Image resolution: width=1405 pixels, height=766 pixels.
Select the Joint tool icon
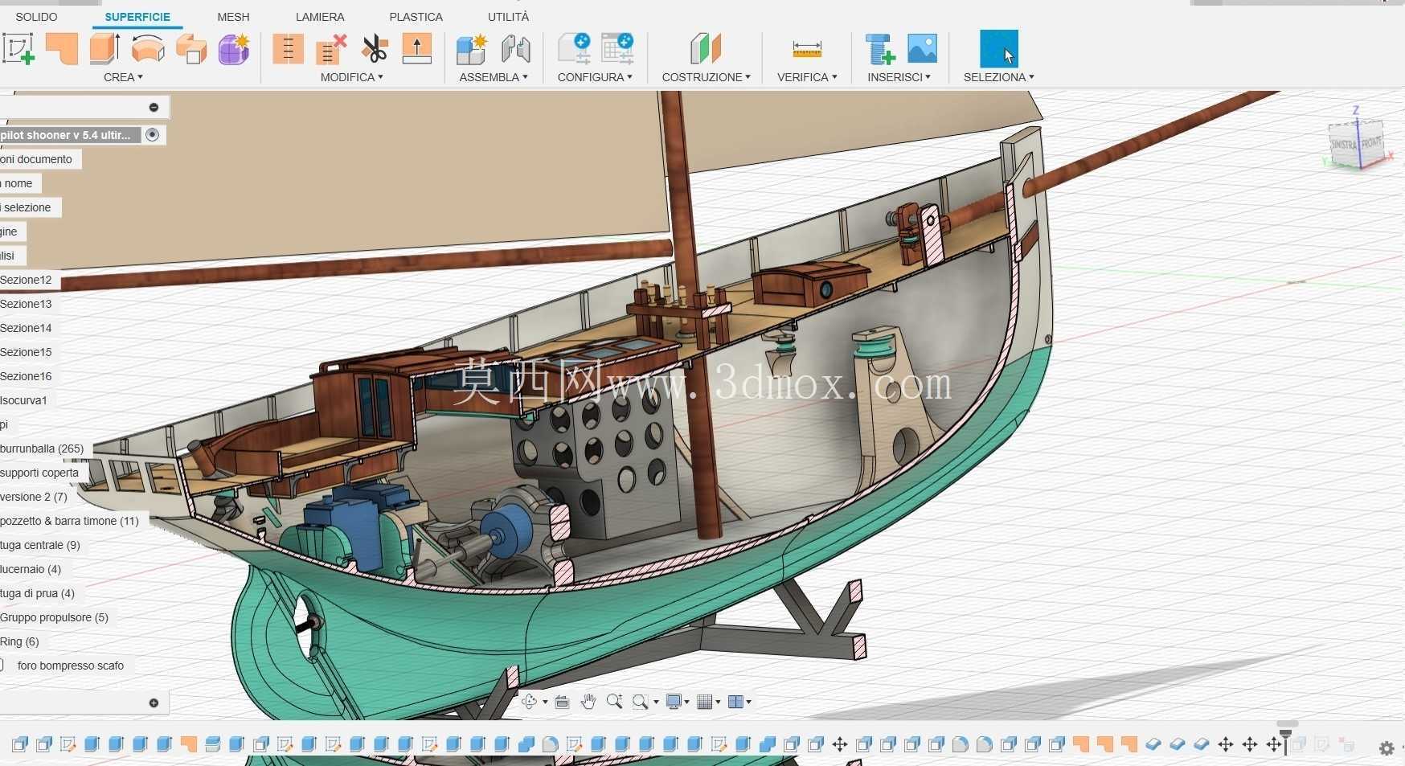pos(515,49)
